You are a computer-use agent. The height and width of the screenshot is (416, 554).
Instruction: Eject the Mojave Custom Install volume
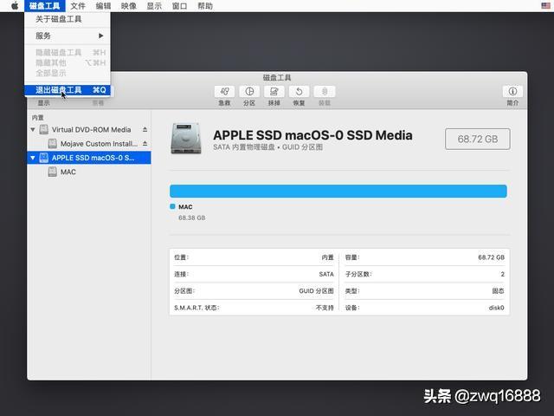145,144
